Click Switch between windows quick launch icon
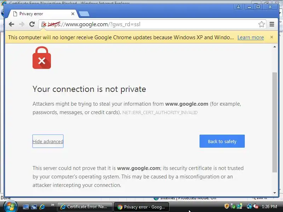 click(34, 207)
